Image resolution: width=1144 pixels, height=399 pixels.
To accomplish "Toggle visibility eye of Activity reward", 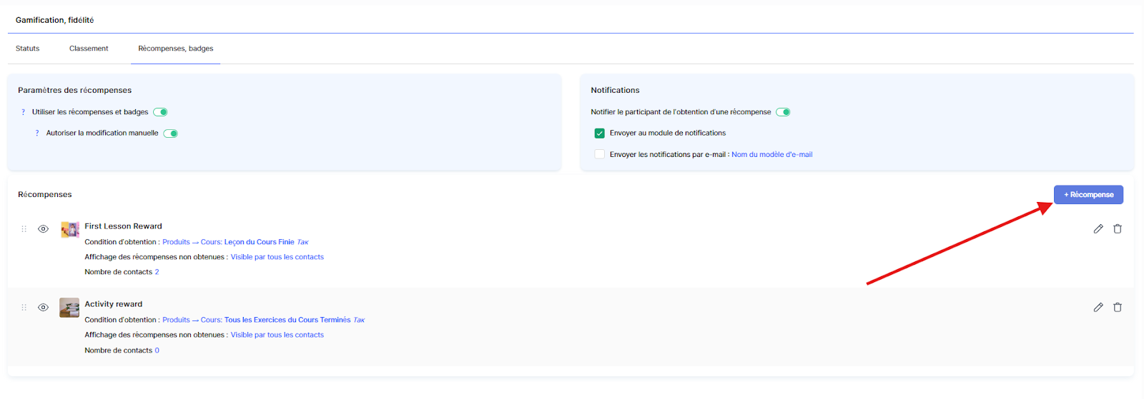I will click(x=43, y=308).
